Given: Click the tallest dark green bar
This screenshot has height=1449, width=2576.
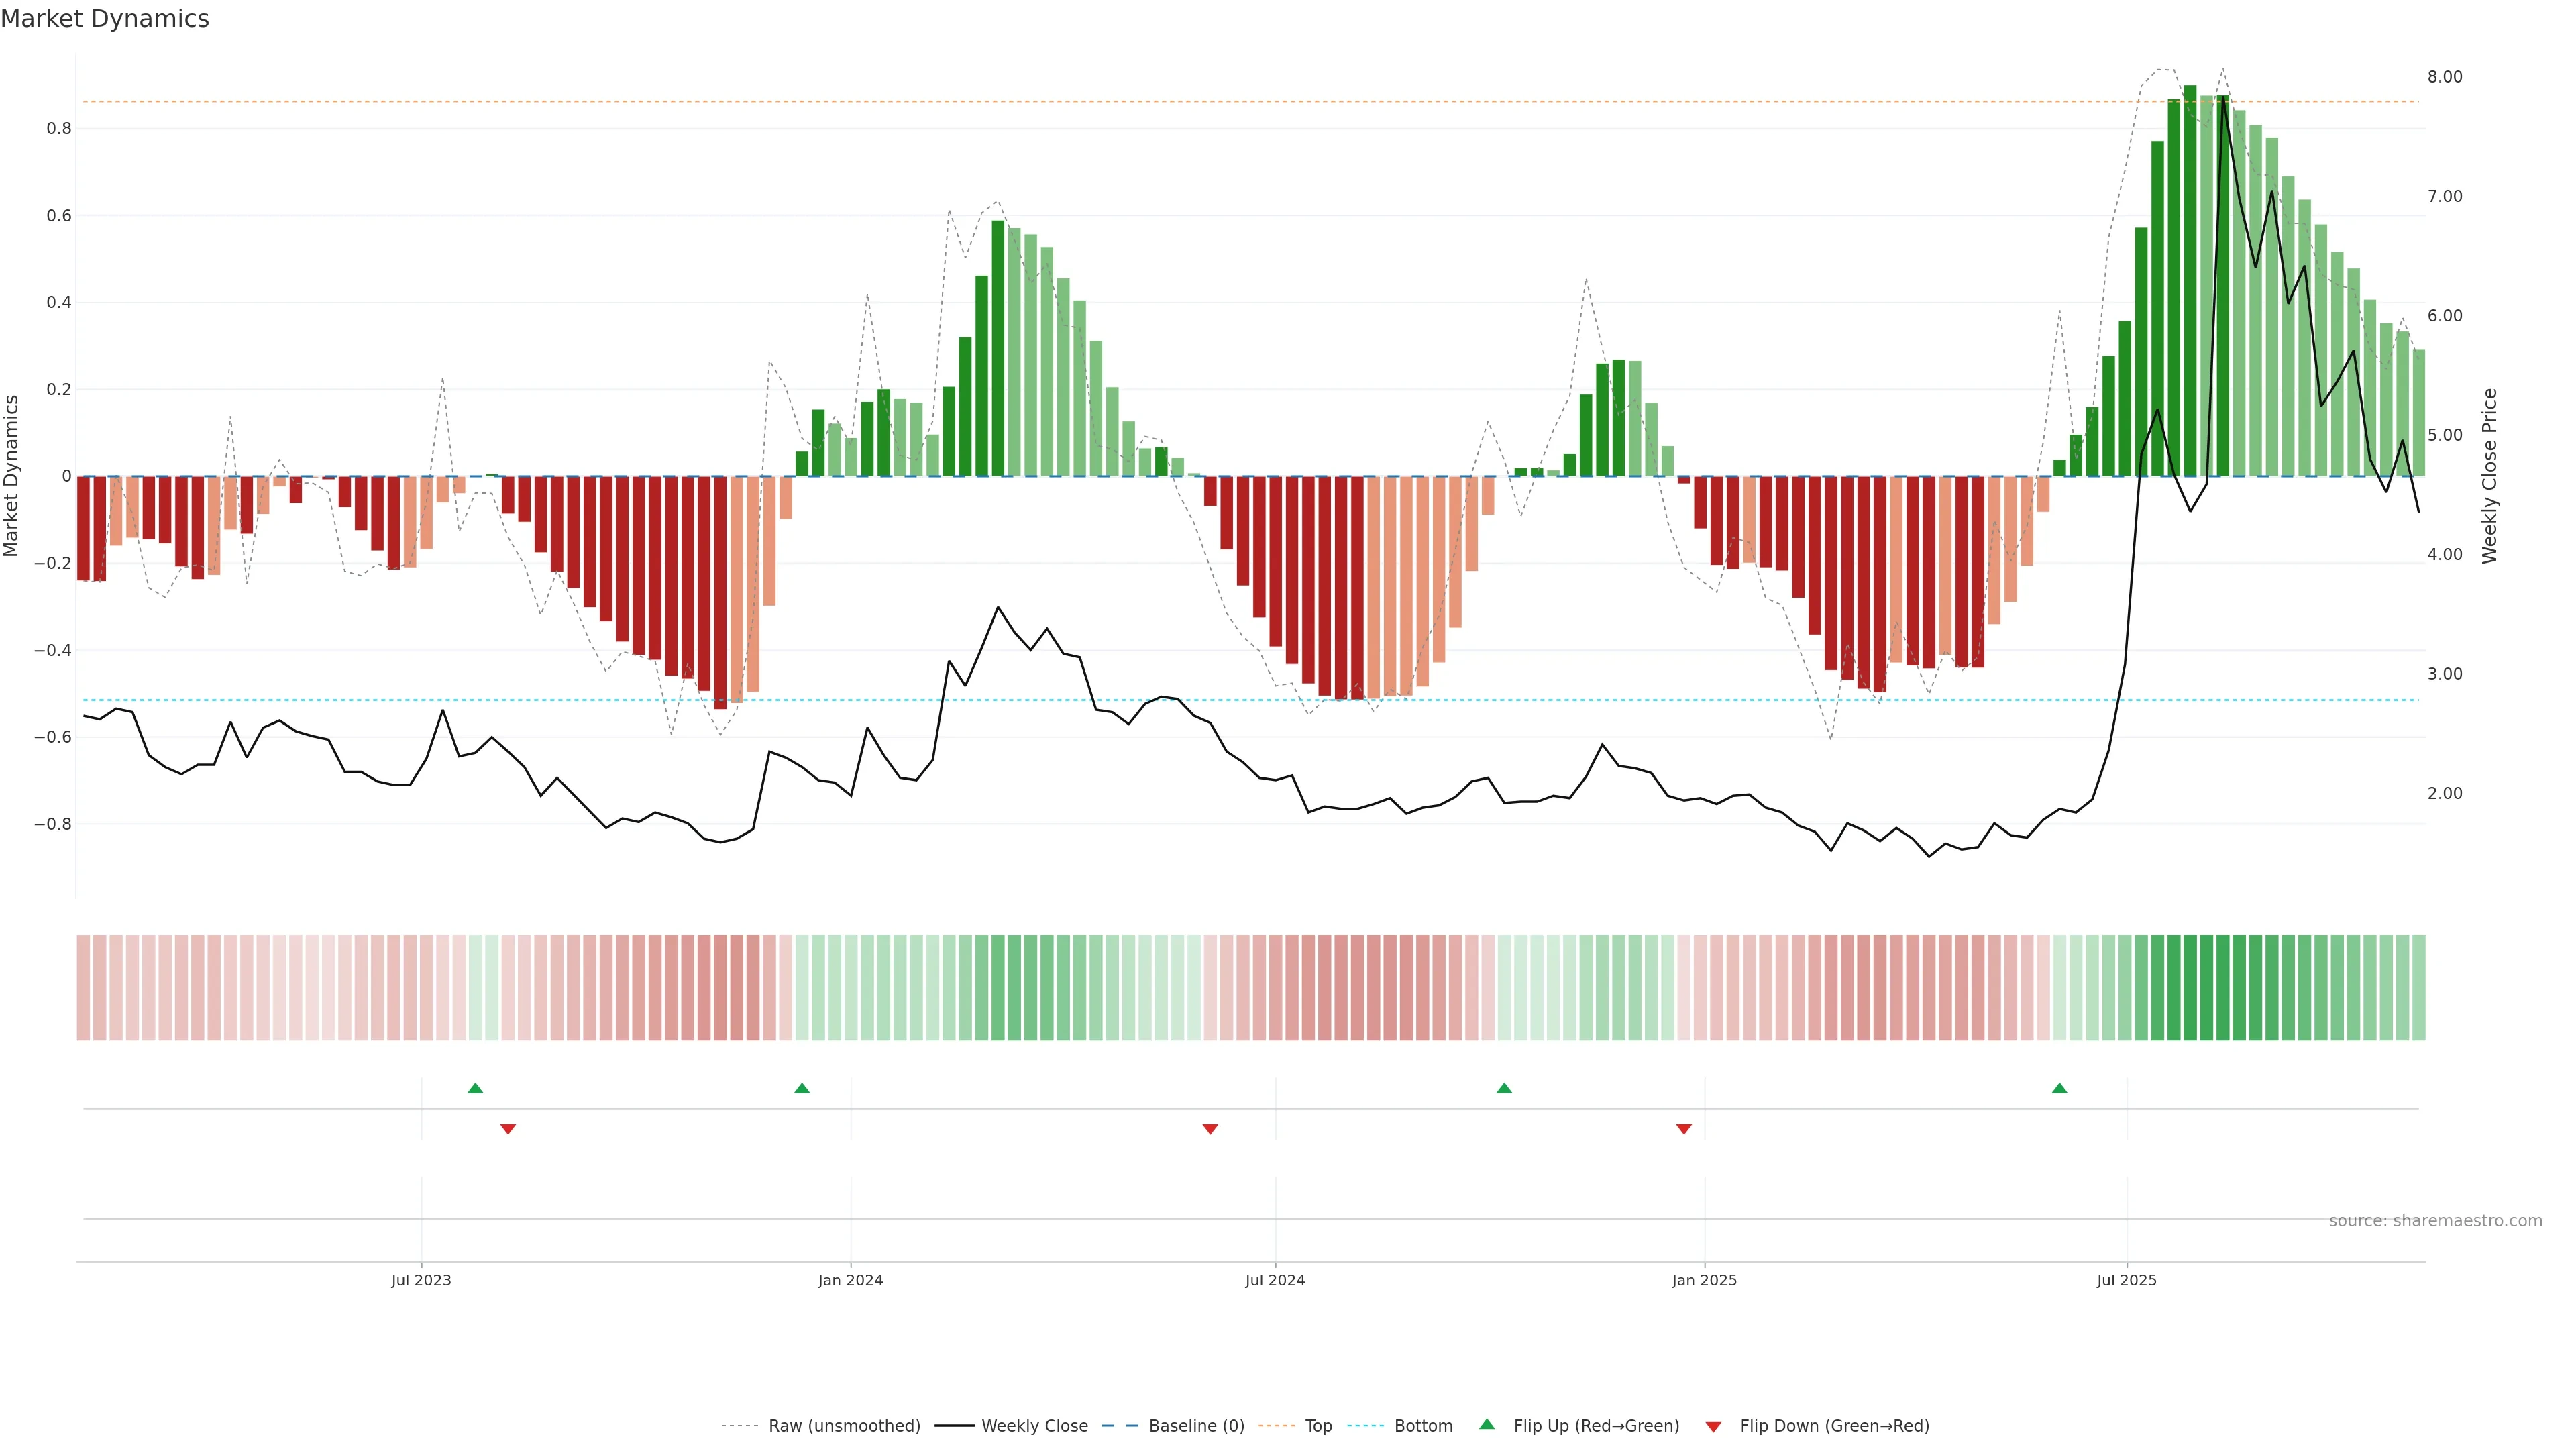Looking at the screenshot, I should (x=2190, y=280).
